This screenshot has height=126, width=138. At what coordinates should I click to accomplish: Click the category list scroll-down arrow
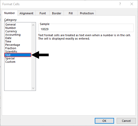[33, 88]
